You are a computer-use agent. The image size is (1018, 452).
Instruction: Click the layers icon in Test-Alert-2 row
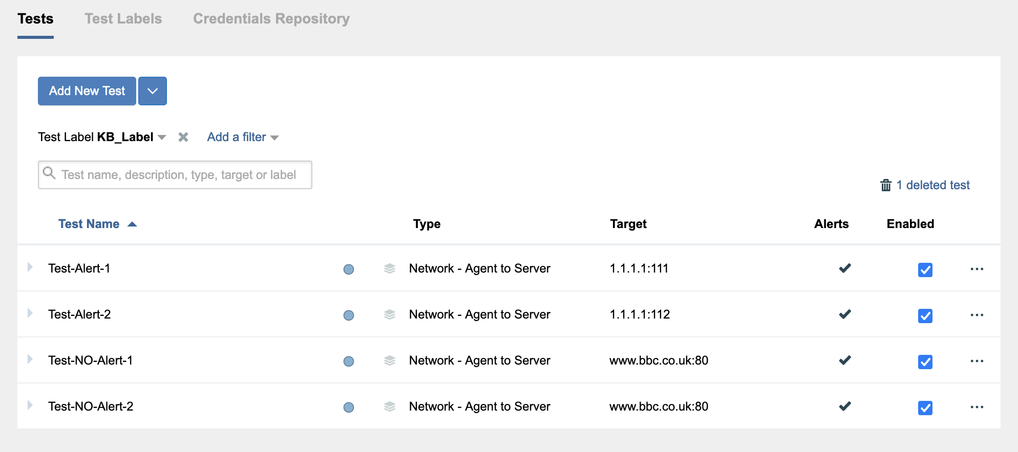390,314
